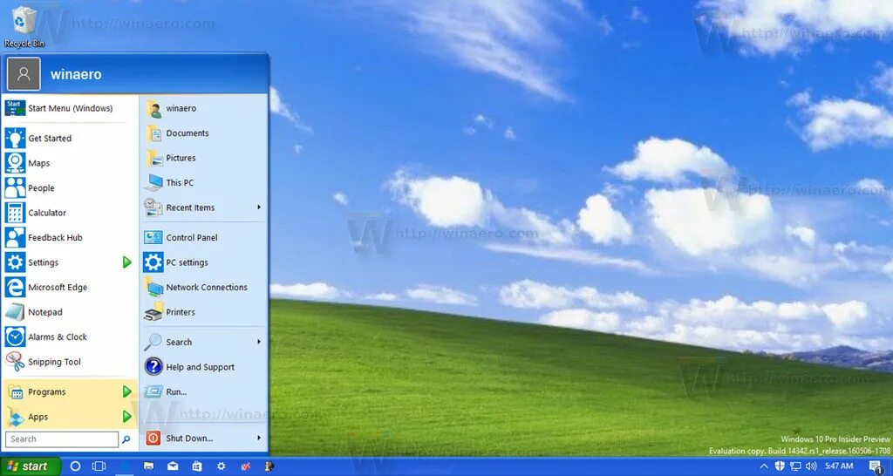Click the green start button

[31, 466]
